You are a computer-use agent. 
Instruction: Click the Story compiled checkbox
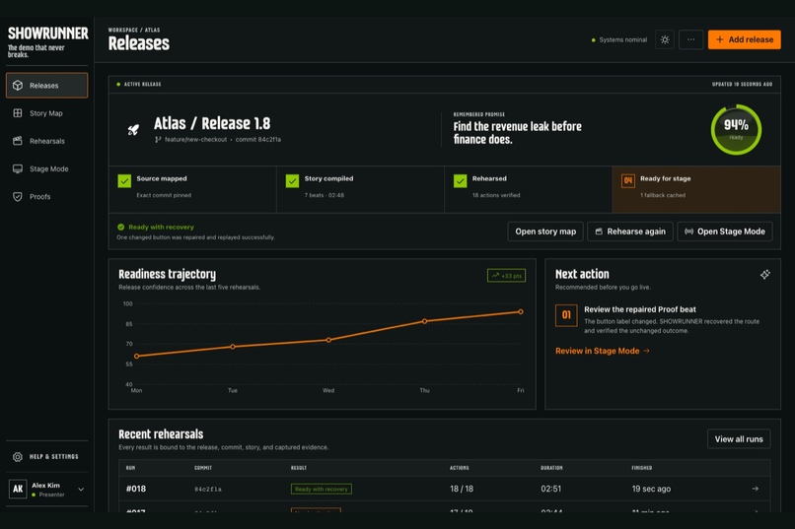292,180
